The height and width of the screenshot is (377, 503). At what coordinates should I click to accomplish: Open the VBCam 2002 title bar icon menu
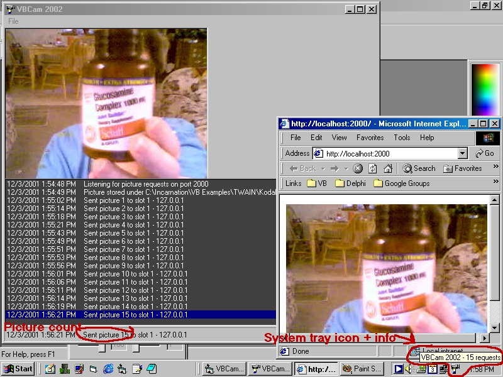click(10, 9)
